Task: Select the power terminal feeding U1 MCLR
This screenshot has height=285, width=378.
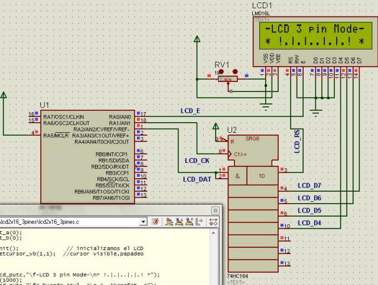Action: 4,95
